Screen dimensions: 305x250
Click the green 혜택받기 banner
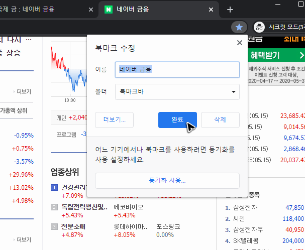pyautogui.click(x=276, y=55)
